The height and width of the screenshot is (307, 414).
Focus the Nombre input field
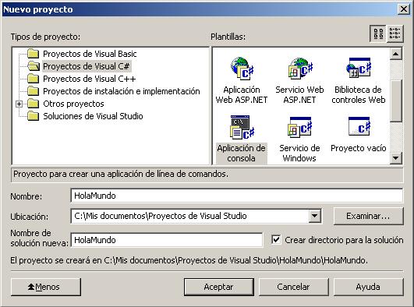[237, 196]
